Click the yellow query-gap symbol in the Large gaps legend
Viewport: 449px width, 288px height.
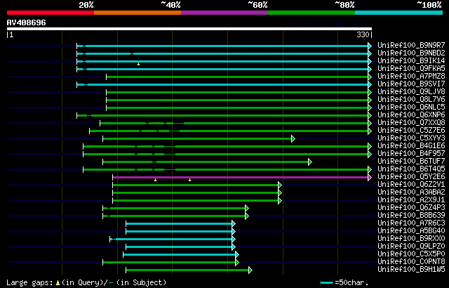tap(58, 283)
